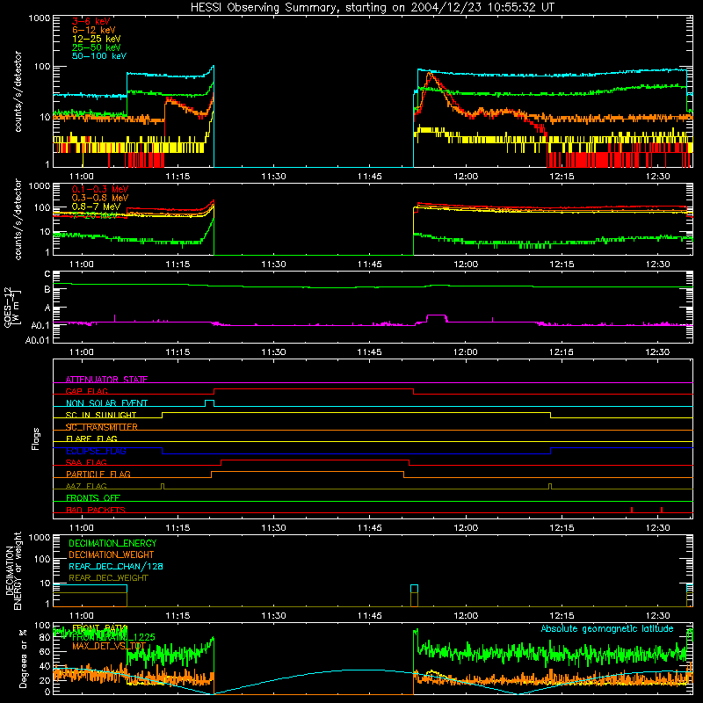Screen dimensions: 703x703
Task: Click the Flags vertical axis title
Action: point(35,438)
